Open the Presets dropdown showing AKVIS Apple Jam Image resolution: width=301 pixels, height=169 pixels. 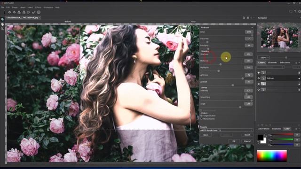click(226, 131)
